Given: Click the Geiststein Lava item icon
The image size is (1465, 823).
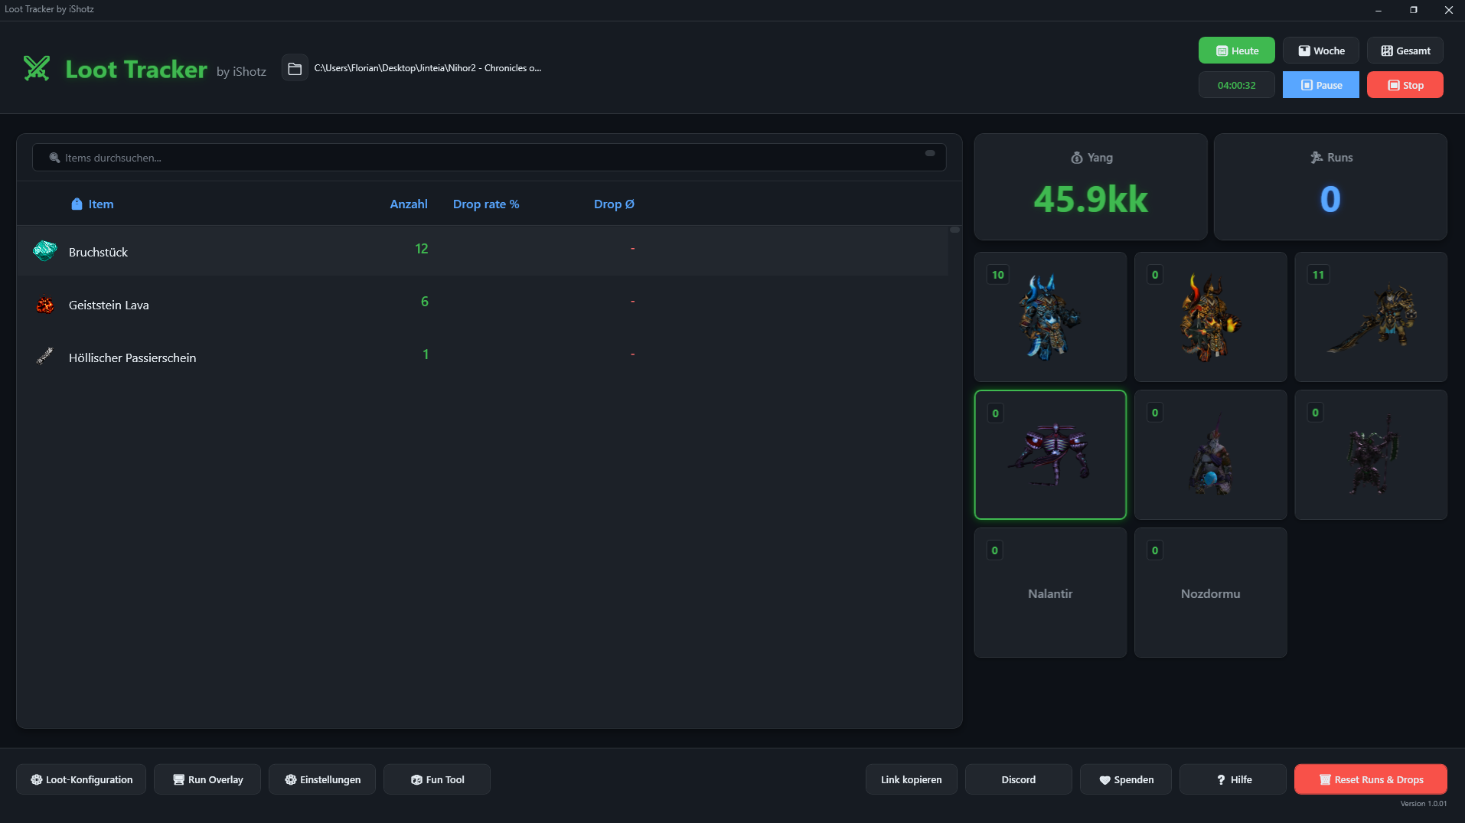Looking at the screenshot, I should 44,304.
